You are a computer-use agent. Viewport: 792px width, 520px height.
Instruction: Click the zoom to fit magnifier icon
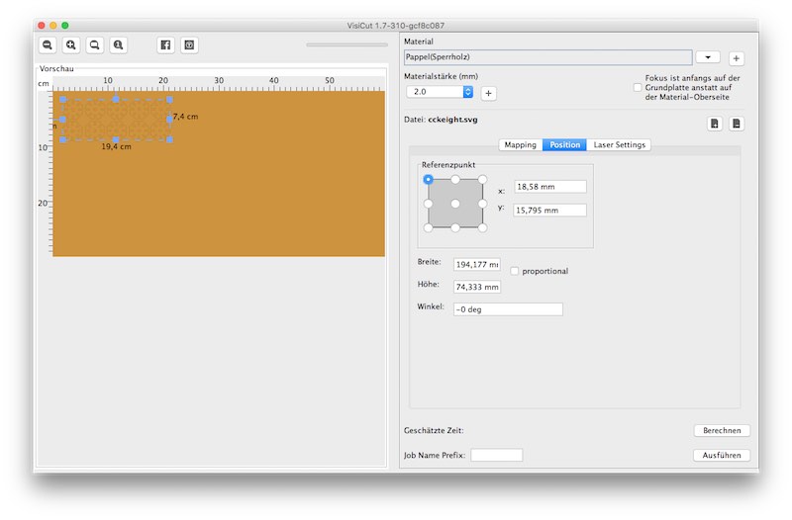pos(94,44)
